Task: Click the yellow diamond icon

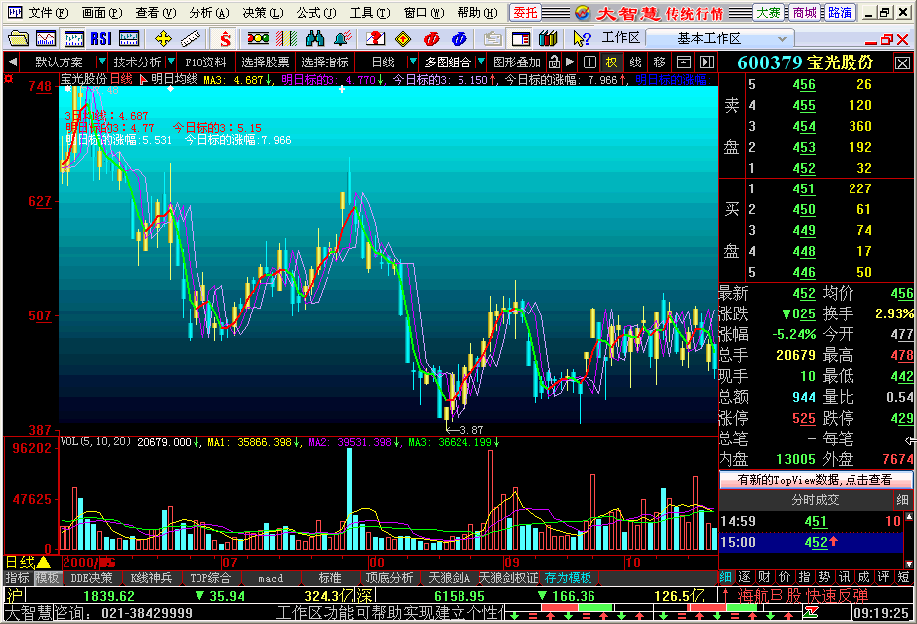Action: click(403, 39)
